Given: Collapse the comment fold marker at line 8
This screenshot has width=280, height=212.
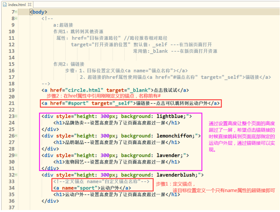Looking at the screenshot, I should [16, 18].
